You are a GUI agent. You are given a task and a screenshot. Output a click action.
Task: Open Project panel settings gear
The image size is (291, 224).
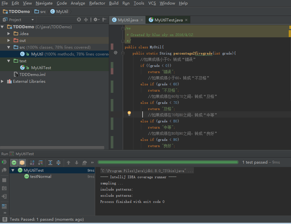[96, 20]
